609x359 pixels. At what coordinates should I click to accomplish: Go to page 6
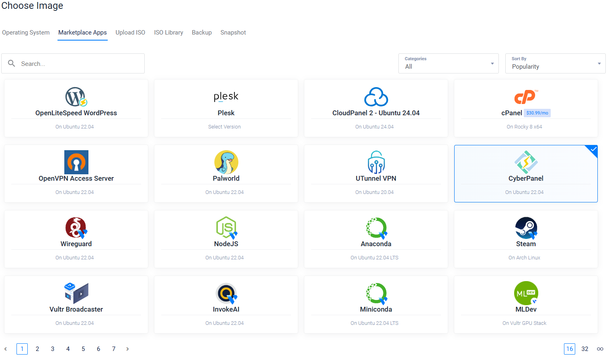point(98,349)
